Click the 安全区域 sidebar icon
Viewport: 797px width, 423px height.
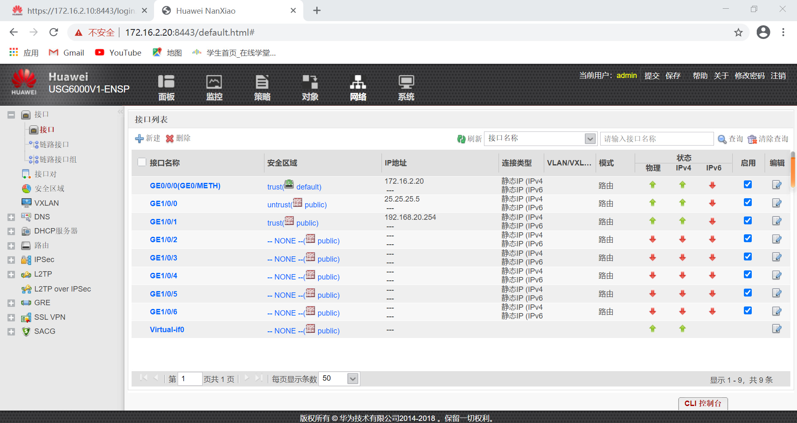pyautogui.click(x=26, y=189)
